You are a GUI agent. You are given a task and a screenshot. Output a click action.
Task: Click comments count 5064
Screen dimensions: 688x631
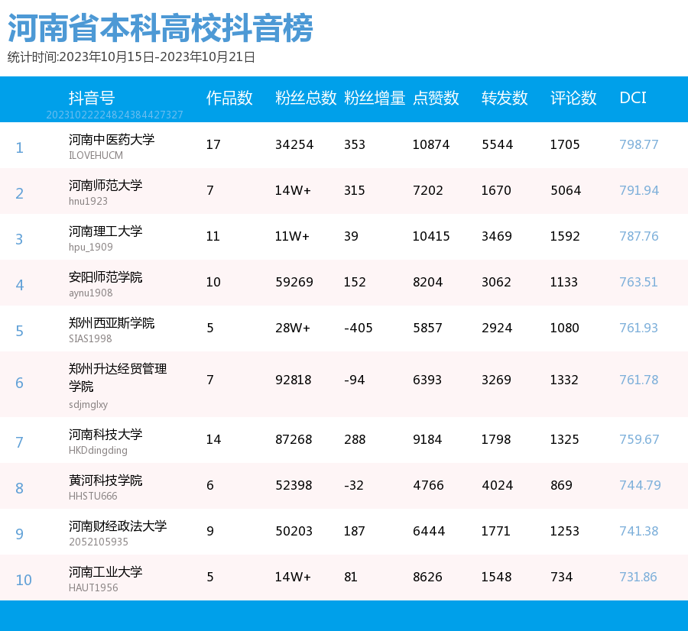tap(566, 190)
